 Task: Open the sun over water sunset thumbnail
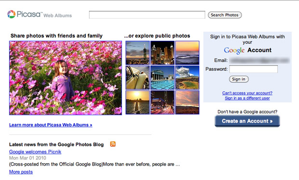pyautogui.click(x=137, y=103)
